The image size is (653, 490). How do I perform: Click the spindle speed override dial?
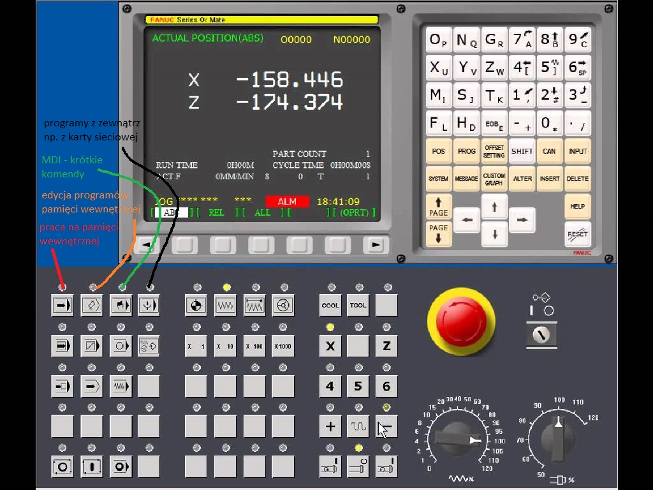(557, 438)
